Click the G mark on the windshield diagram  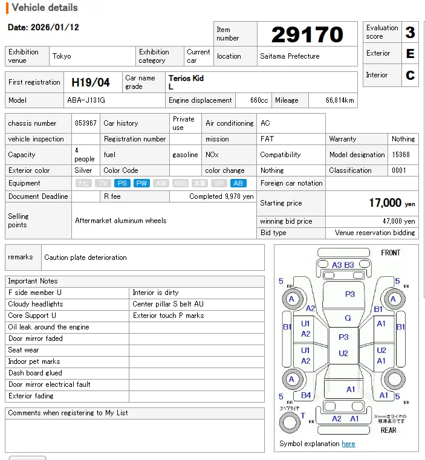click(x=348, y=318)
